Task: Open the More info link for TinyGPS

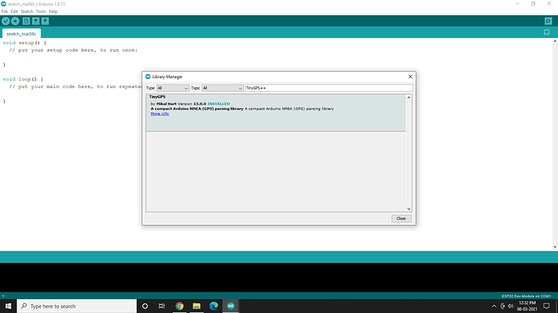Action: pos(160,114)
